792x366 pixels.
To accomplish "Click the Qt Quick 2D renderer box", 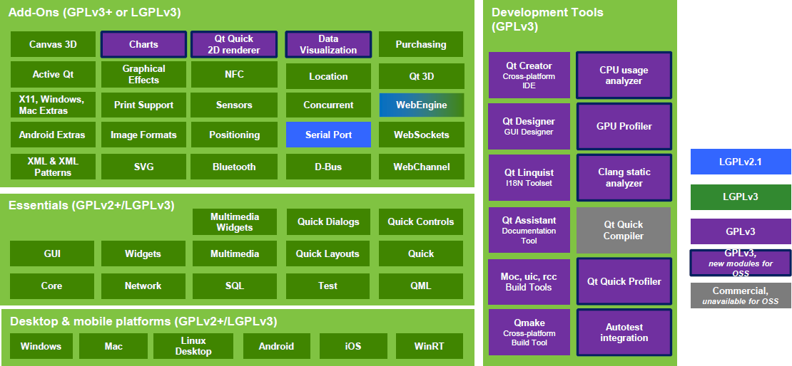I will [234, 44].
